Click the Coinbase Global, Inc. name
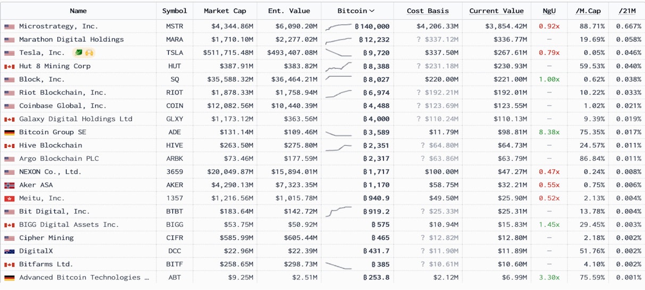This screenshot has height=290, width=645. (x=63, y=106)
